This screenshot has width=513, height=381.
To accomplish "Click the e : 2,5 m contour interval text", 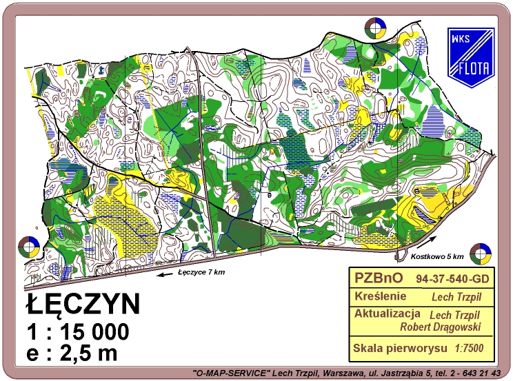I will 72,353.
